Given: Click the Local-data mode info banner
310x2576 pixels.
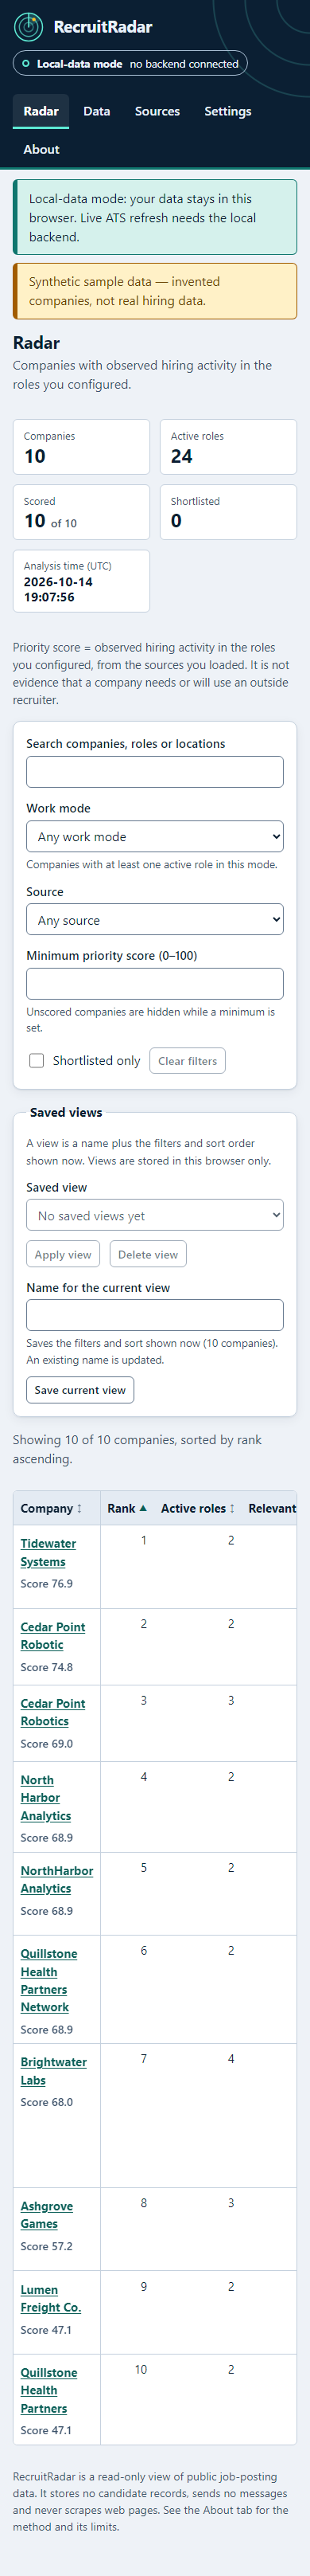Looking at the screenshot, I should [154, 217].
